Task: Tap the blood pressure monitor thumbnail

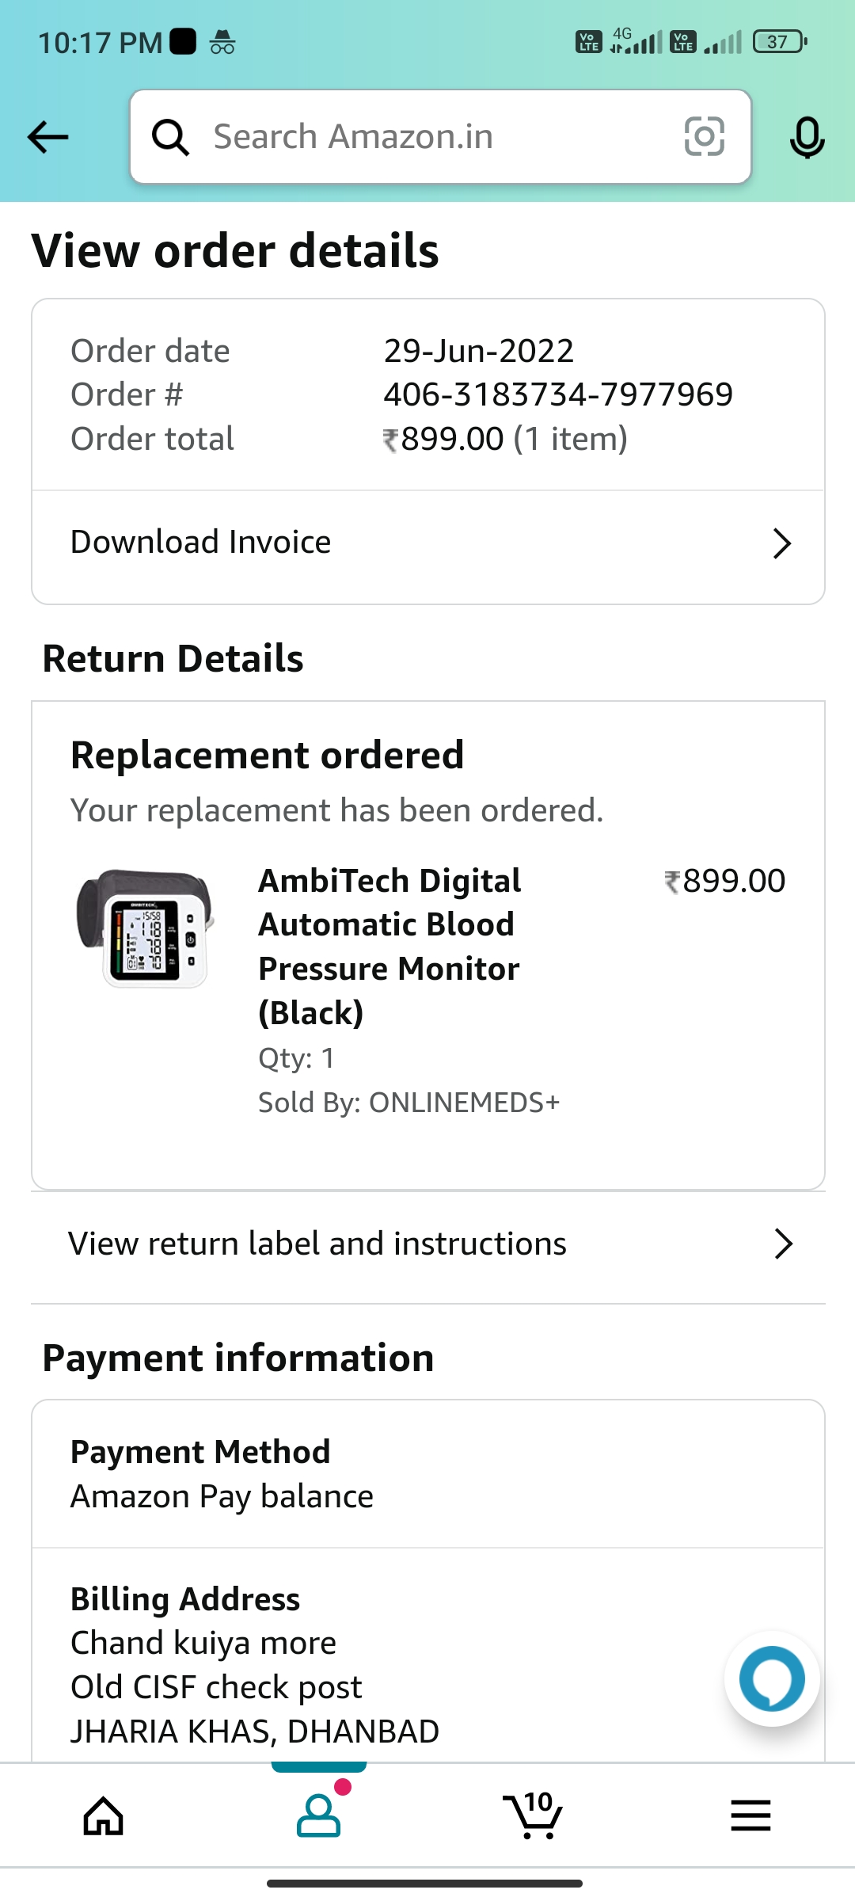Action: click(145, 928)
